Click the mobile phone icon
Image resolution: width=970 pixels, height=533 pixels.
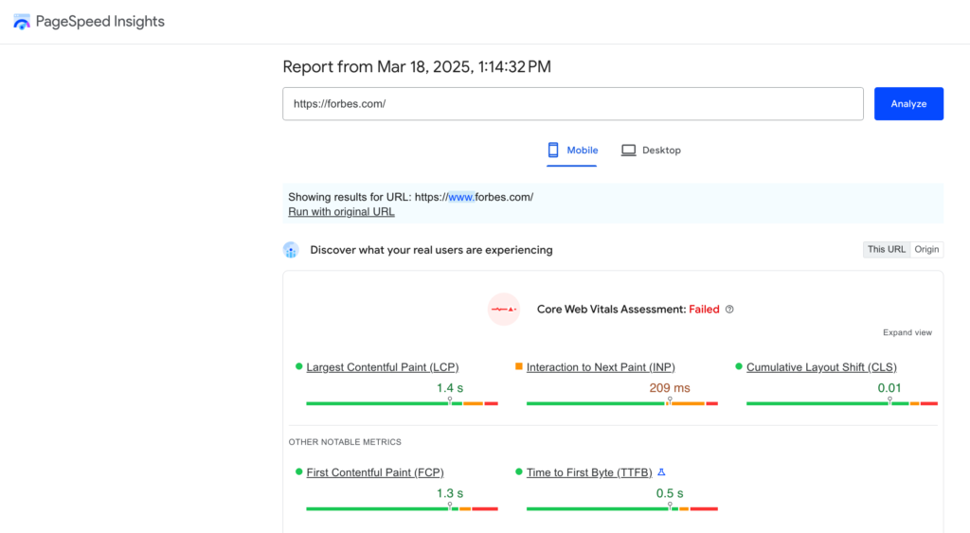click(553, 151)
